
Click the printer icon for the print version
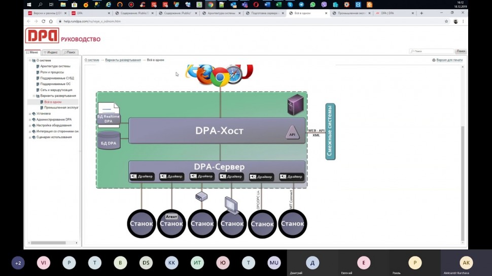(x=434, y=60)
